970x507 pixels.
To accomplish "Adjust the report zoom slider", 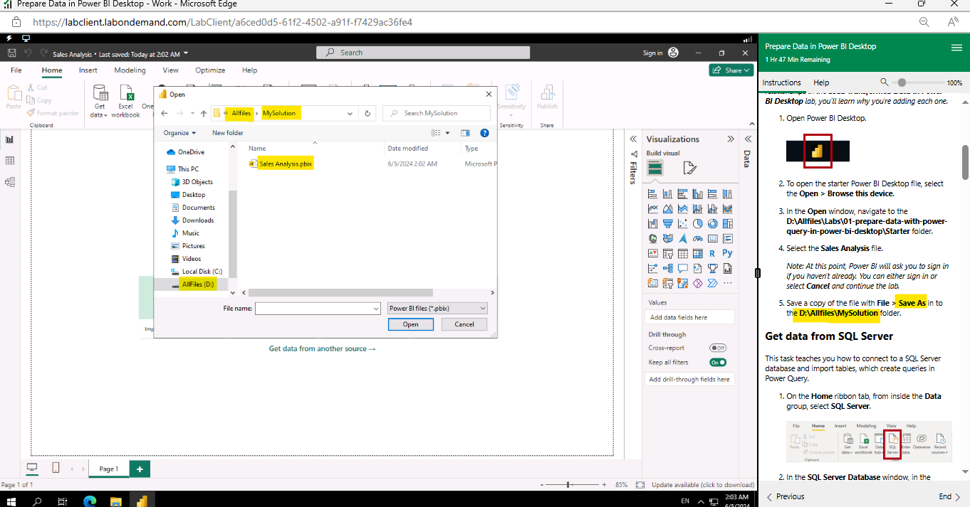I will pos(568,484).
